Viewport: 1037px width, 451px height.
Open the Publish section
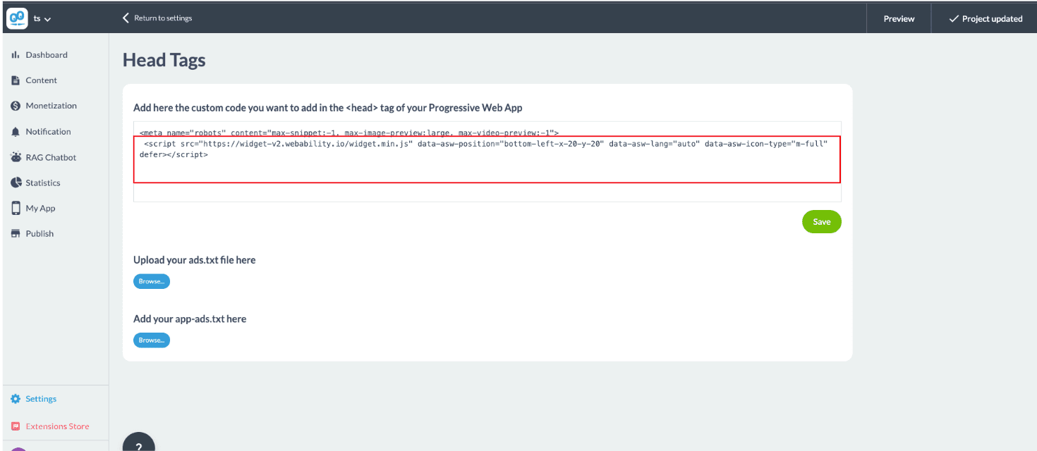tap(40, 233)
